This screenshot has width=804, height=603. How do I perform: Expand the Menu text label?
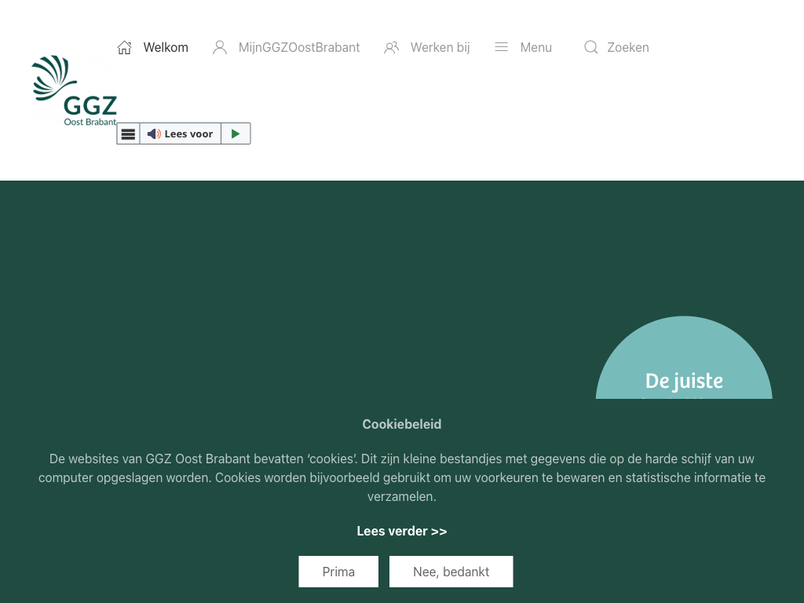coord(535,48)
